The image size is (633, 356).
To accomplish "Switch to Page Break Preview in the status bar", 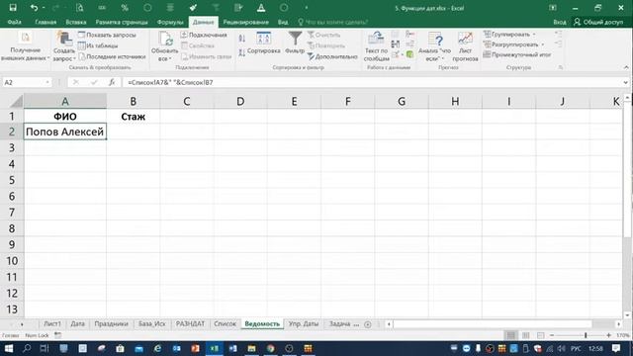I will coord(541,335).
